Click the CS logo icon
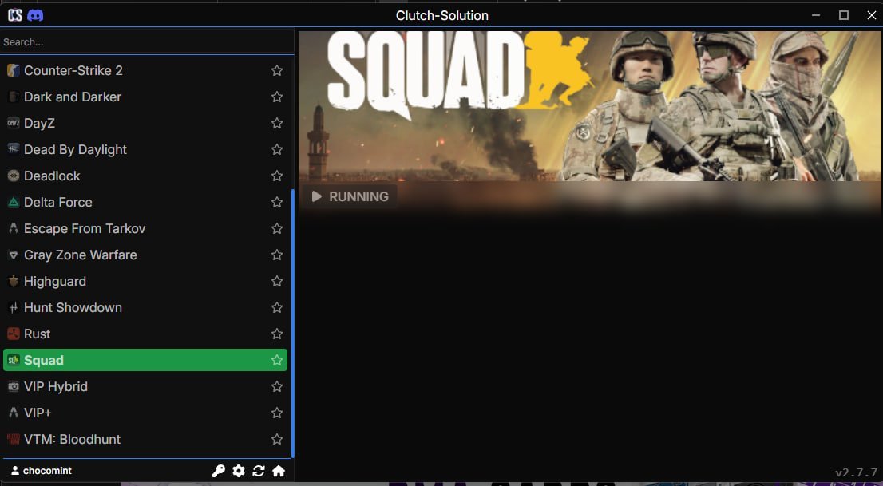Image resolution: width=883 pixels, height=486 pixels. click(14, 15)
